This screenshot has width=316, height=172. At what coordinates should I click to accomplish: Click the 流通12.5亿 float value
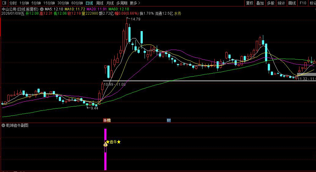[x=164, y=13]
